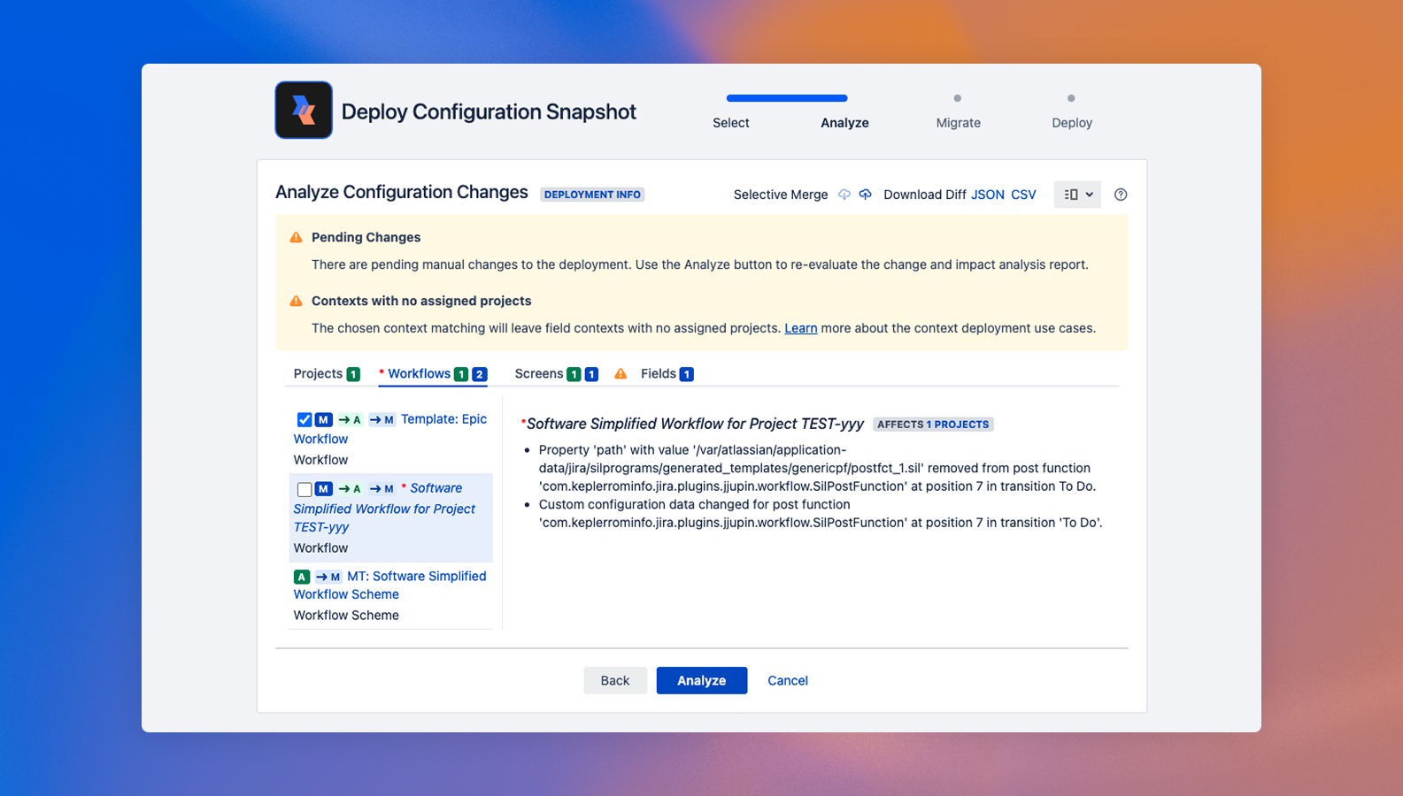Click the Select wizard step

coord(731,123)
